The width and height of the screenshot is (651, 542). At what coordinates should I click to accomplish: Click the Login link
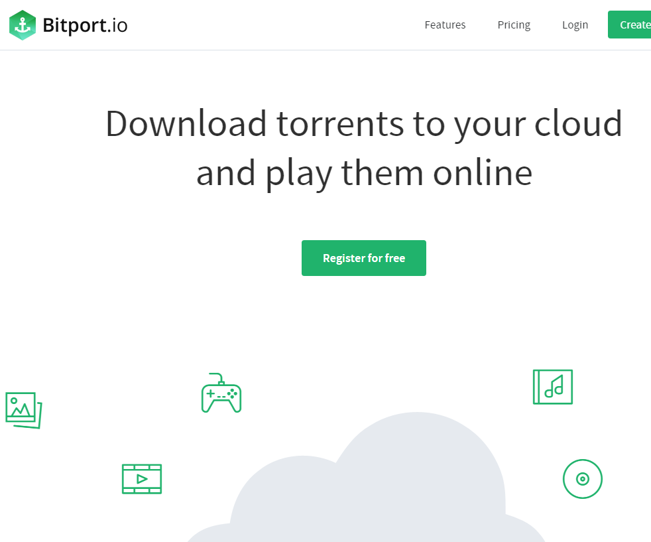pos(575,25)
